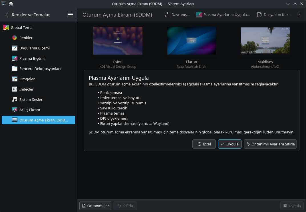Screen dimensions: 306x212
Task: Click Öntanımlı Ayarlara Sıfırla button
Action: click(270, 144)
